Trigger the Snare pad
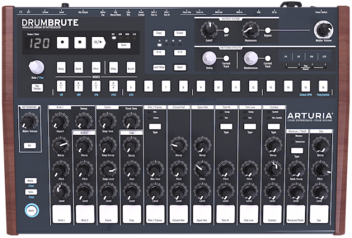352x238 pixels. point(108,214)
